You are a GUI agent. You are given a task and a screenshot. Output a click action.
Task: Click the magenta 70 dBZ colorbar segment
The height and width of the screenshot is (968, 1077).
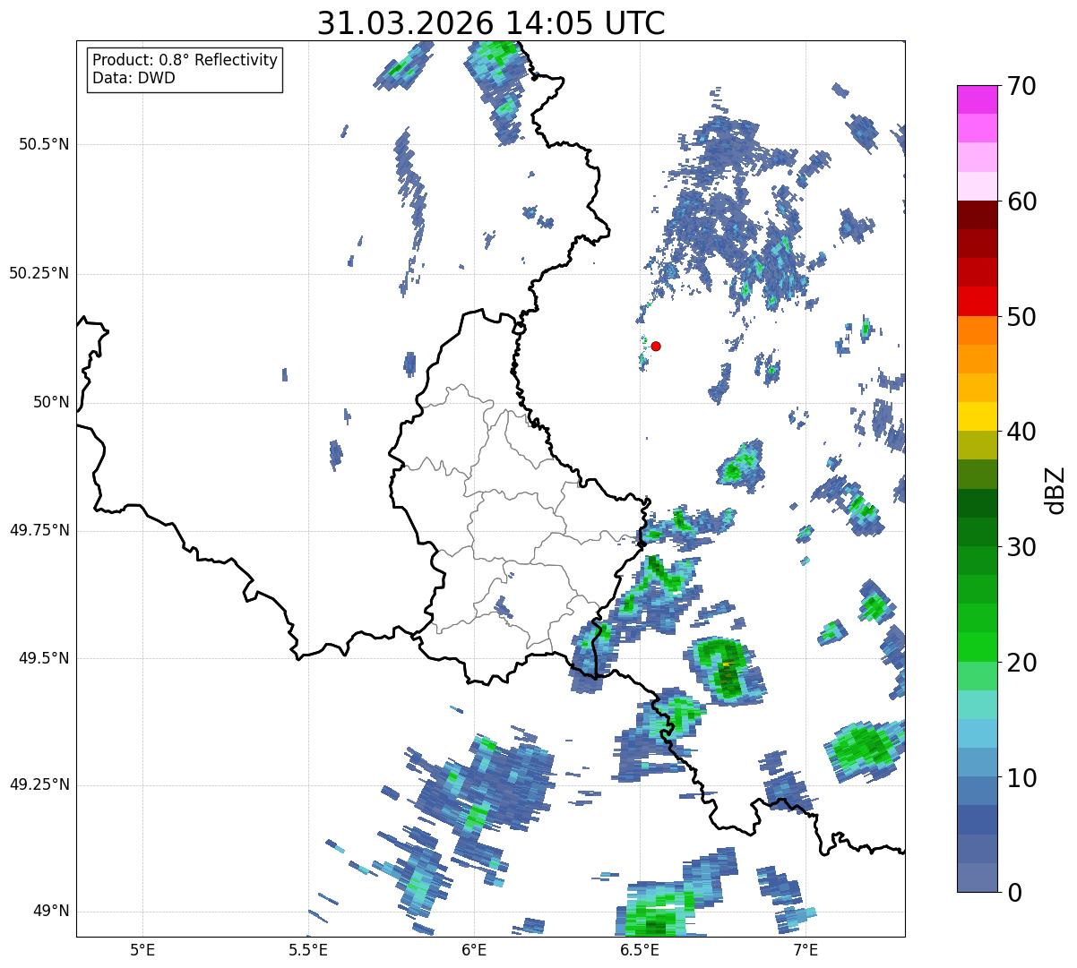(x=978, y=99)
